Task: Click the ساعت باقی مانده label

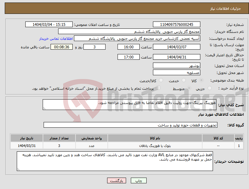Action: coord(35,47)
